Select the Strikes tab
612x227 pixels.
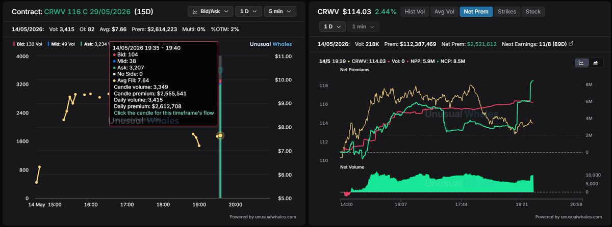[507, 11]
